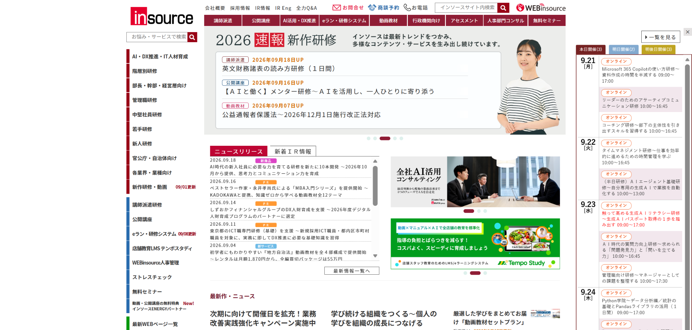This screenshot has height=330, width=692.
Task: Show the 本日開催(3) events tab
Action: [x=591, y=49]
